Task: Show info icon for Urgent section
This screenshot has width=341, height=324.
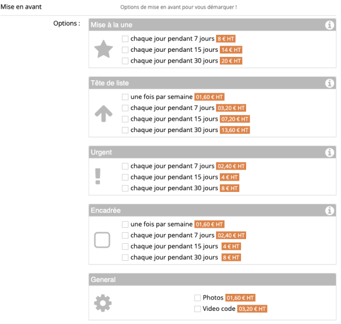Action: tap(329, 153)
